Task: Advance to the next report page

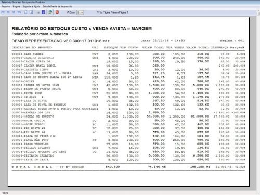Action: point(14,12)
